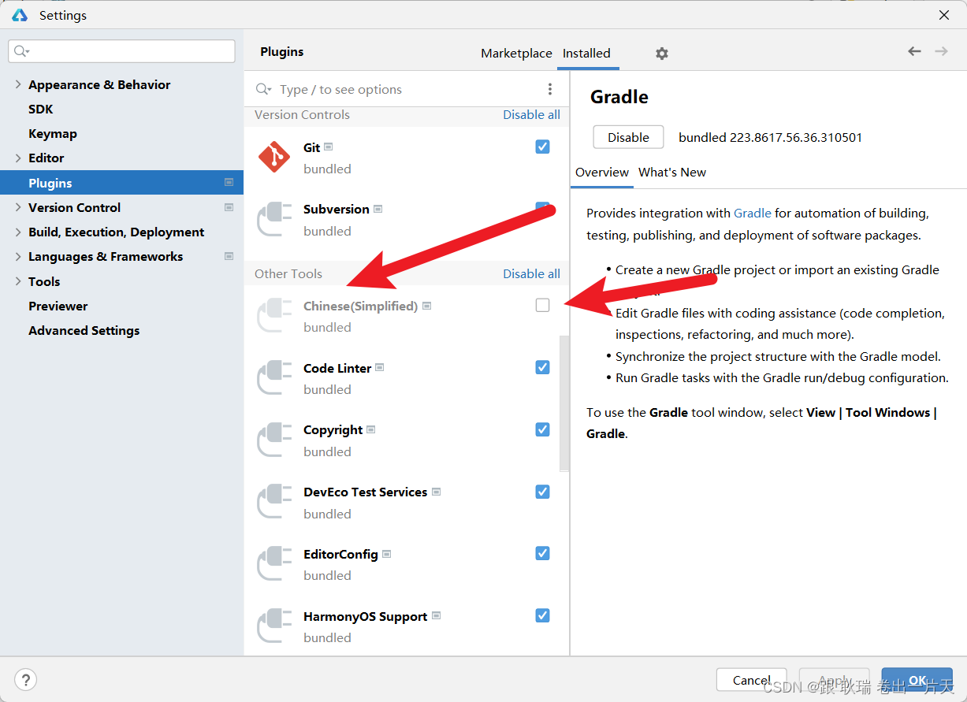Click the HarmonyOS Support plugin icon

tap(274, 626)
